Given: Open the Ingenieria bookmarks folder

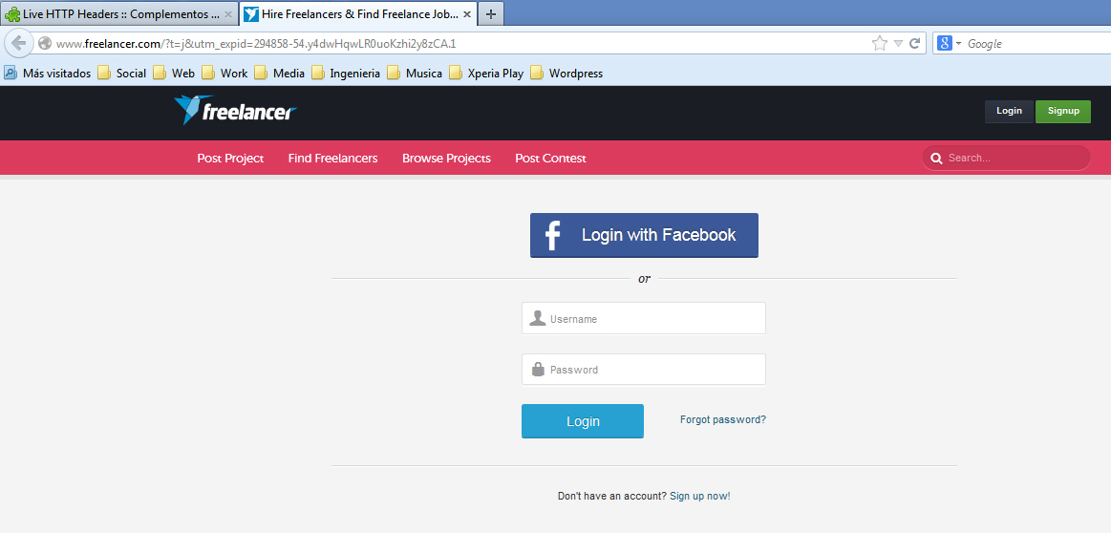Looking at the screenshot, I should coord(346,73).
